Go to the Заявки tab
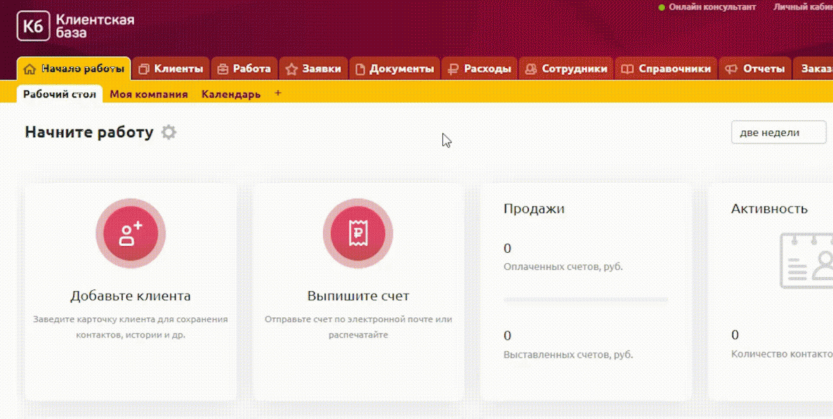The width and height of the screenshot is (833, 419). pyautogui.click(x=314, y=69)
